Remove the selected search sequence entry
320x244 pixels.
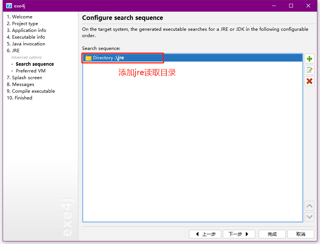[309, 81]
